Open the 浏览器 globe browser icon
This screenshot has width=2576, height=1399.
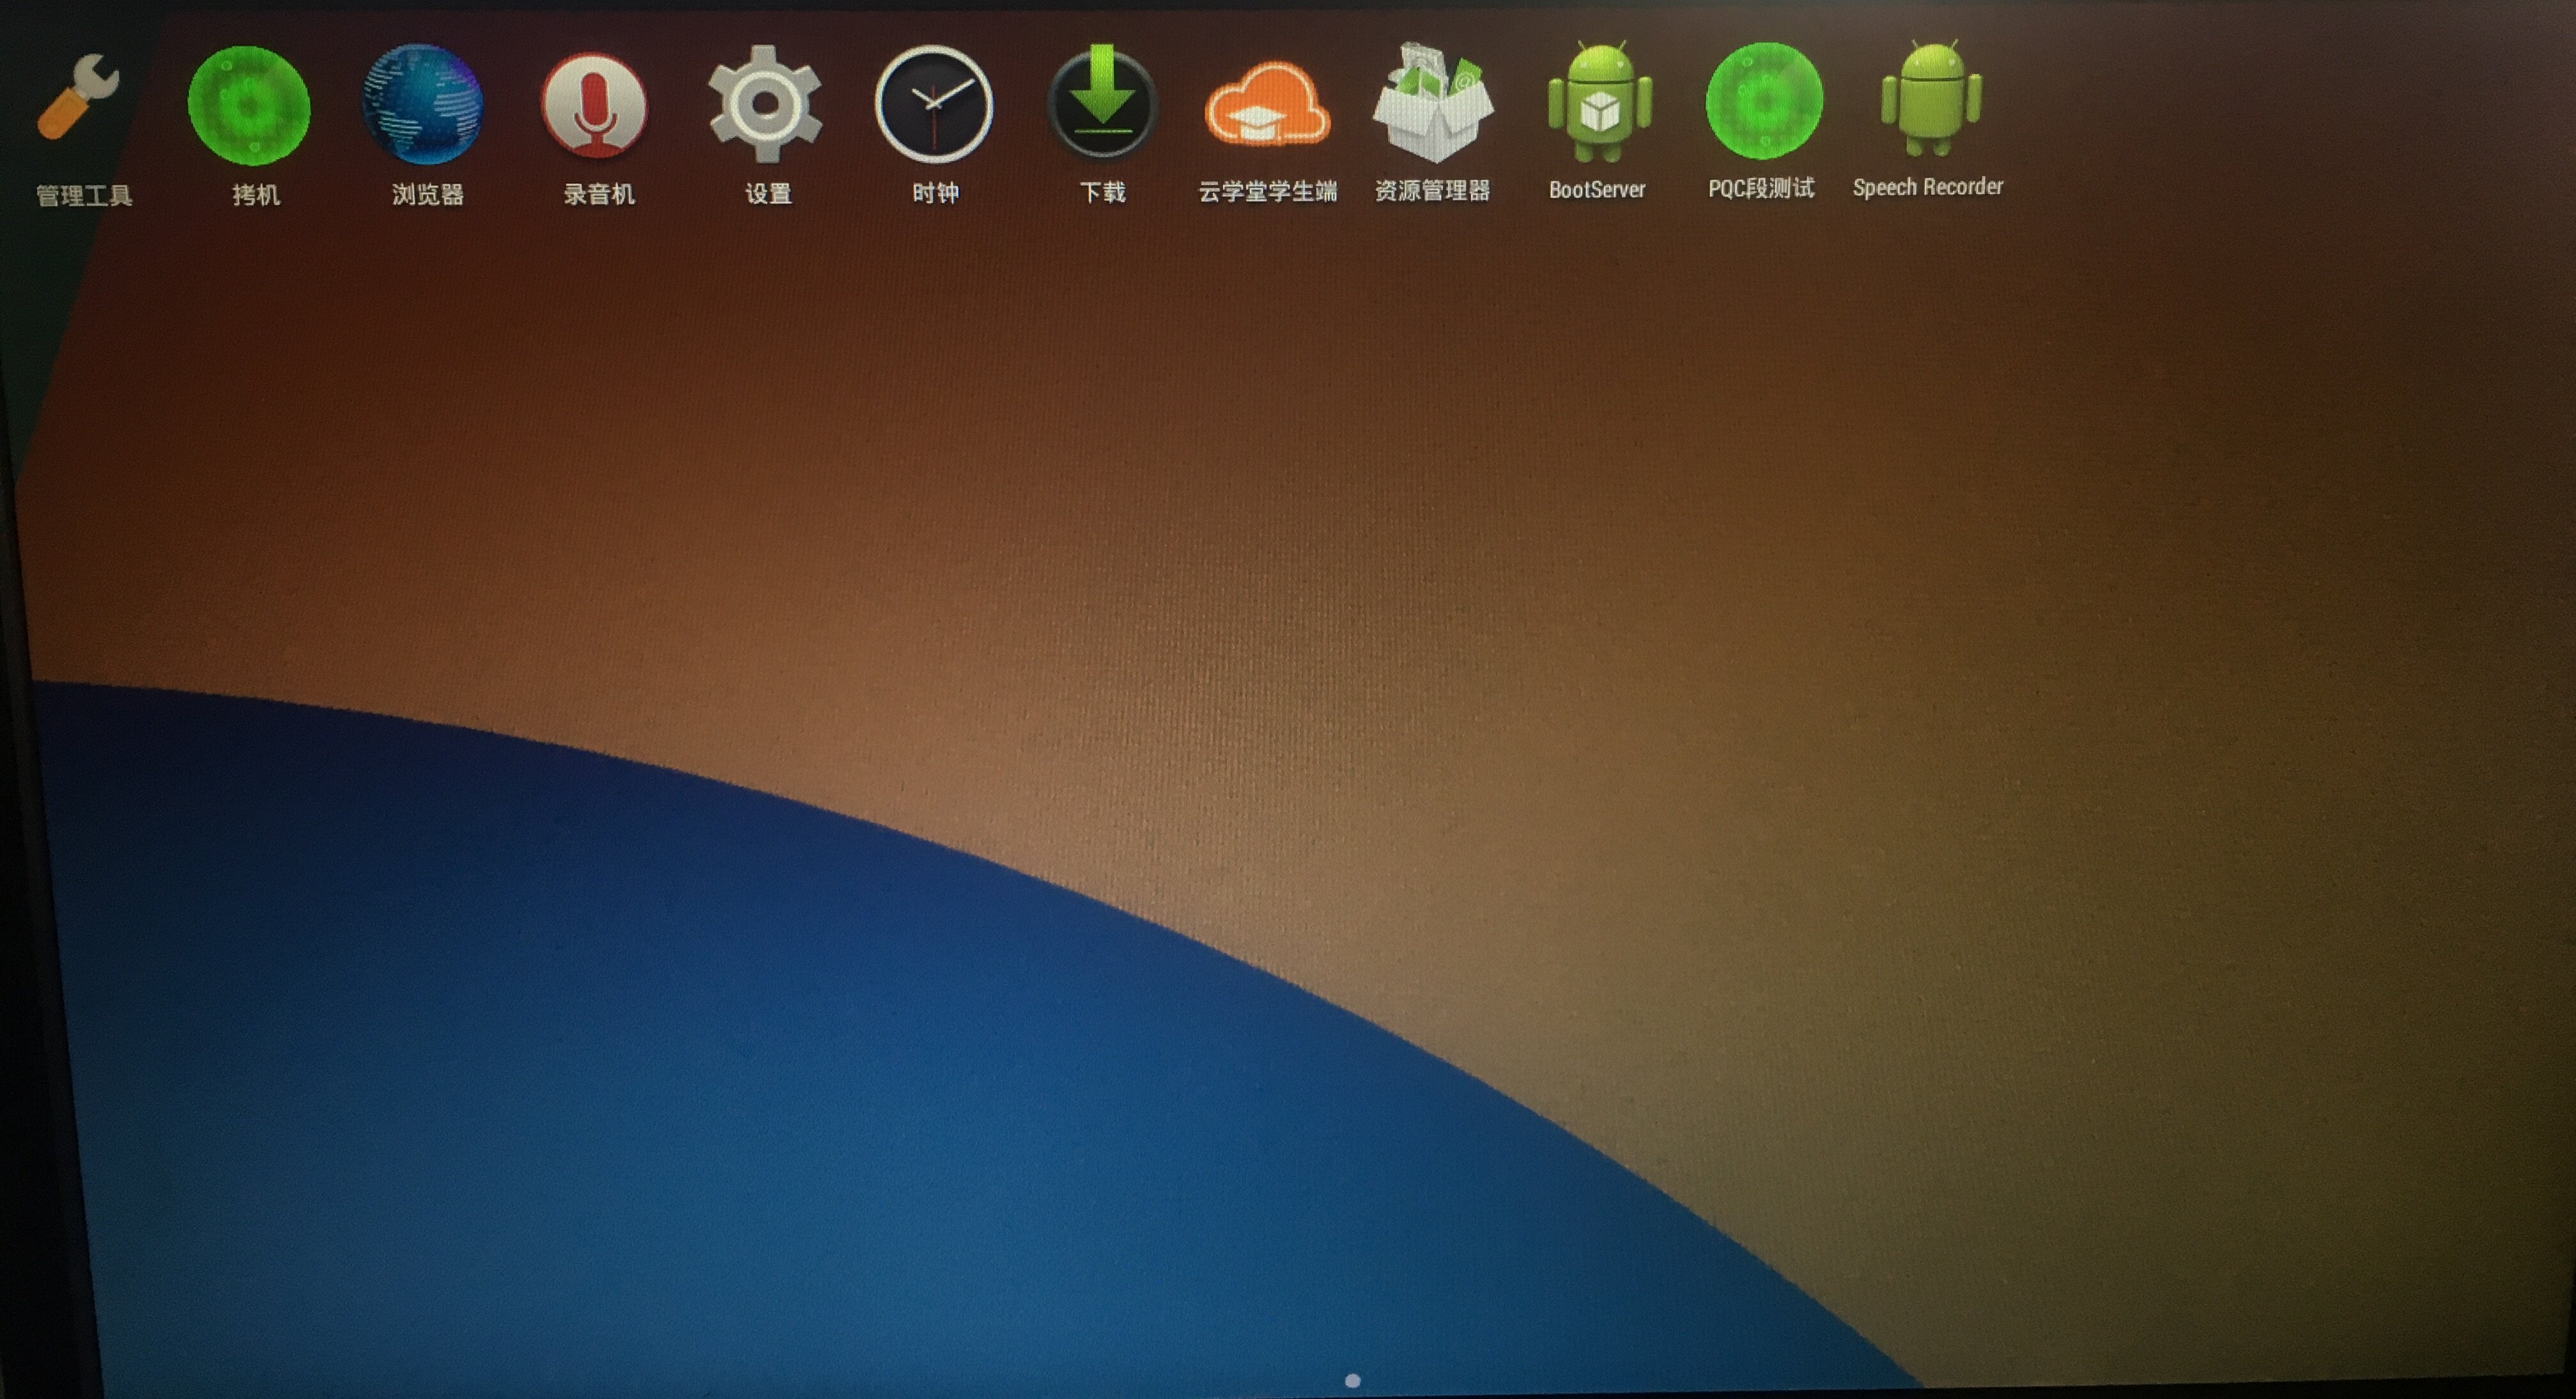(x=423, y=105)
